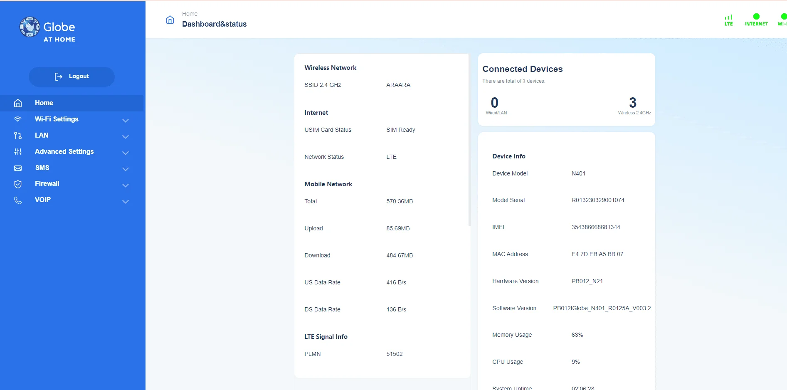Click the SMS envelope icon
The image size is (787, 390).
[18, 168]
